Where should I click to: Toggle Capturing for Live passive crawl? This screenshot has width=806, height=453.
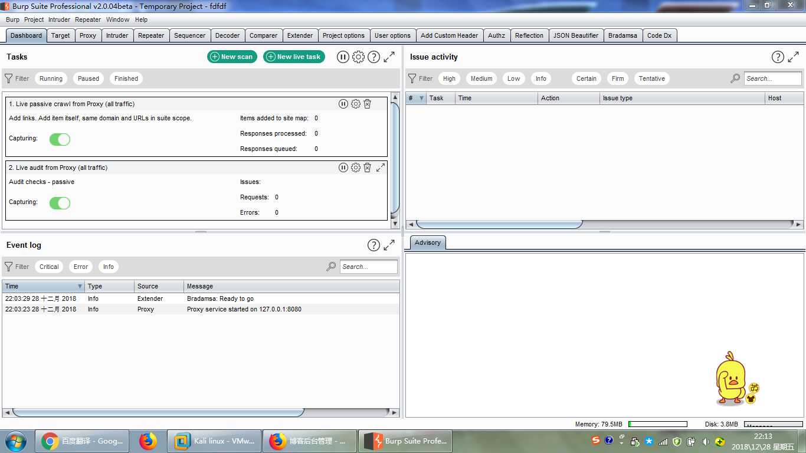60,139
